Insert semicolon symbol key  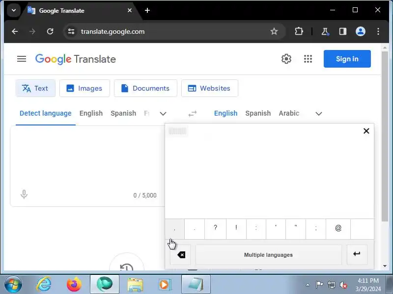(316, 229)
